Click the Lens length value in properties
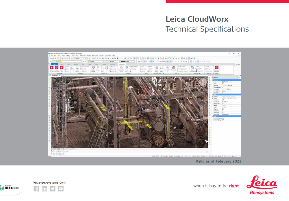The image size is (289, 201). 231,102
